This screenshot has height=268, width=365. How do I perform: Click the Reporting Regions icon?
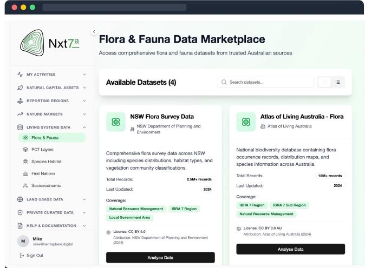(20, 101)
